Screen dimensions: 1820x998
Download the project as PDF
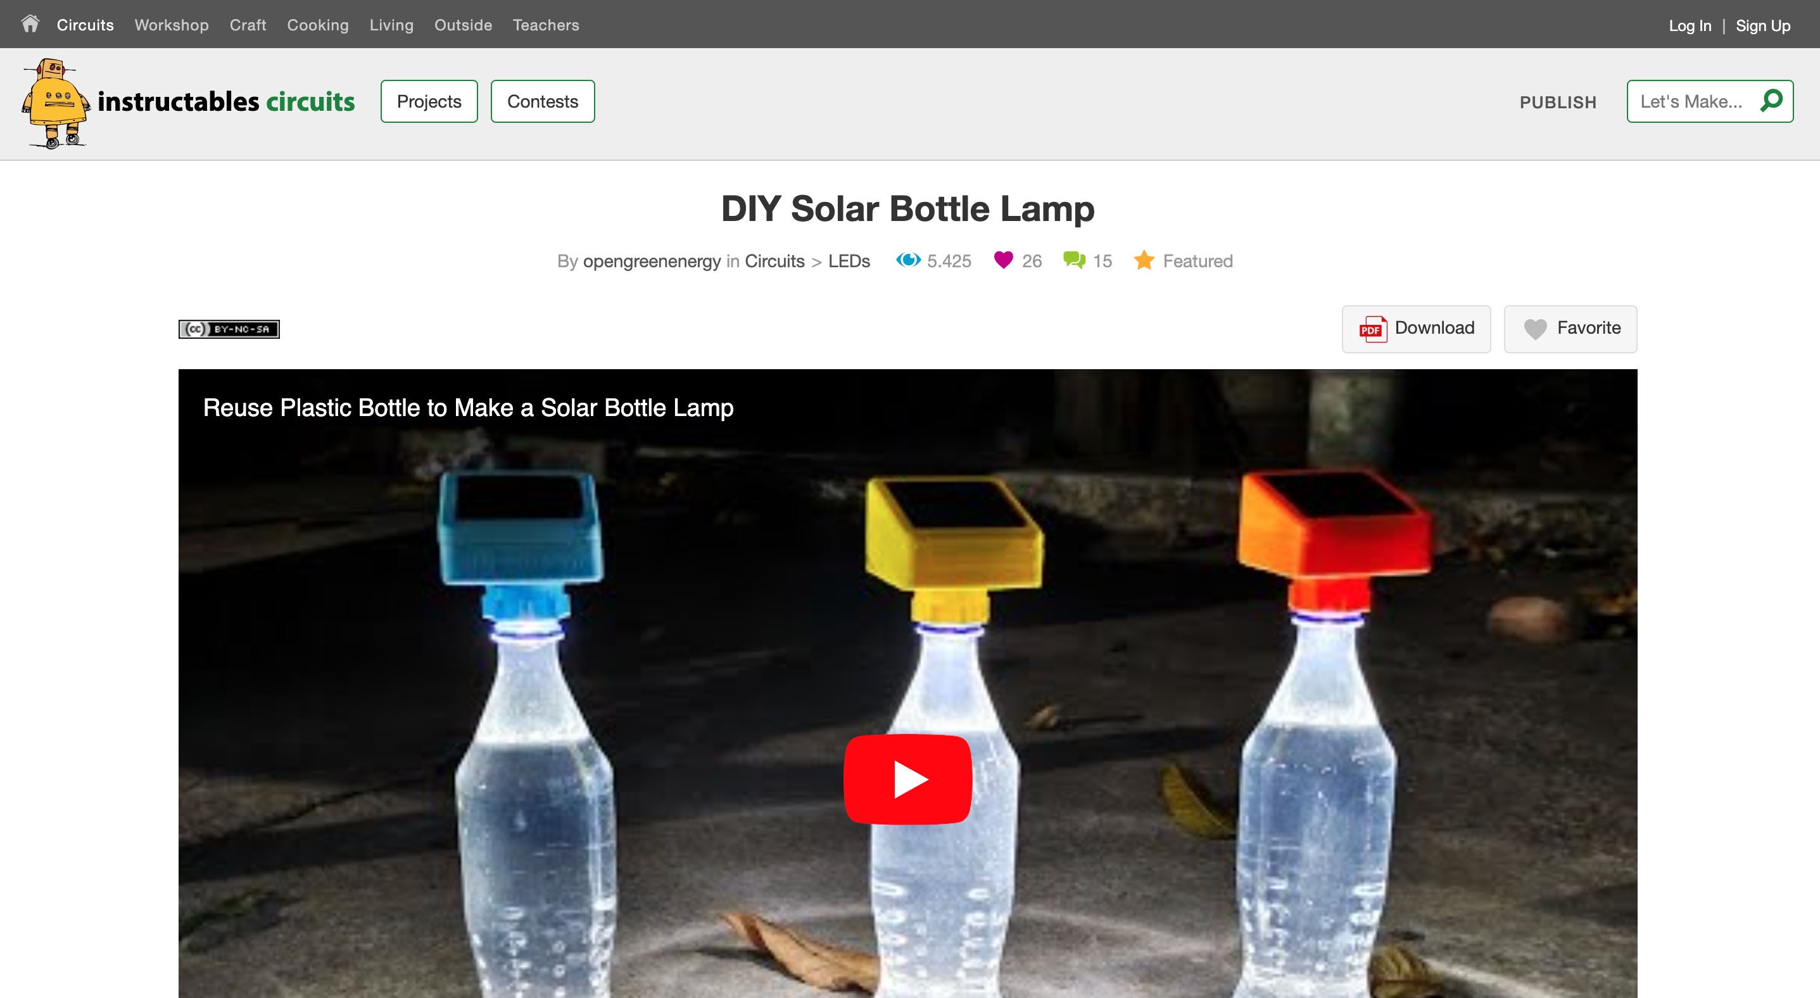click(1416, 329)
